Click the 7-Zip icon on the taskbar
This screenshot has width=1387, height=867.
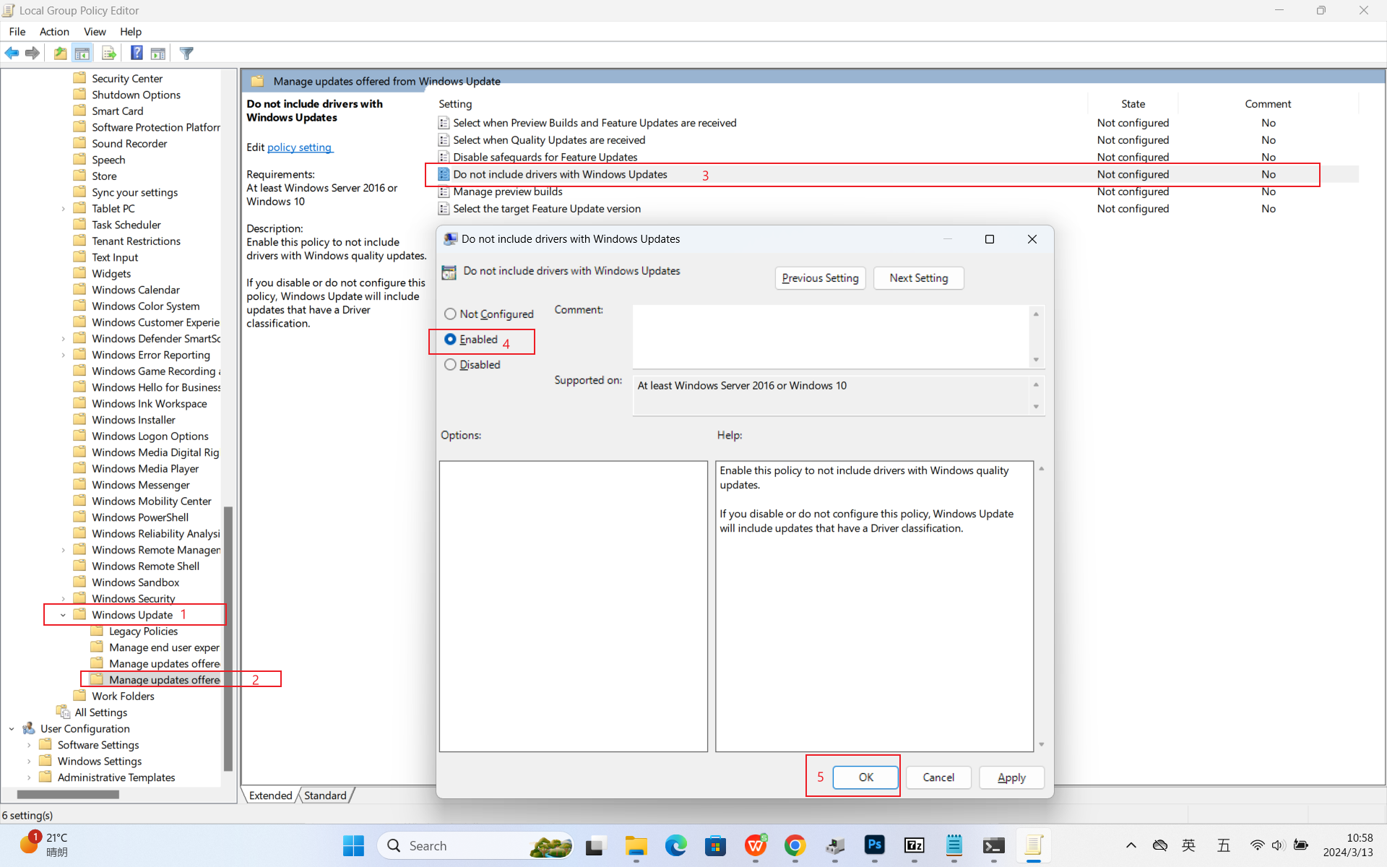tap(914, 845)
